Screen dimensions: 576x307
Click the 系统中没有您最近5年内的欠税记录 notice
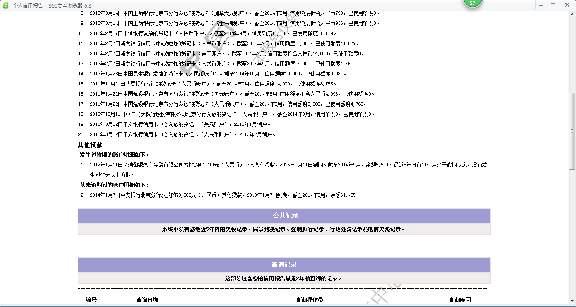pyautogui.click(x=284, y=229)
